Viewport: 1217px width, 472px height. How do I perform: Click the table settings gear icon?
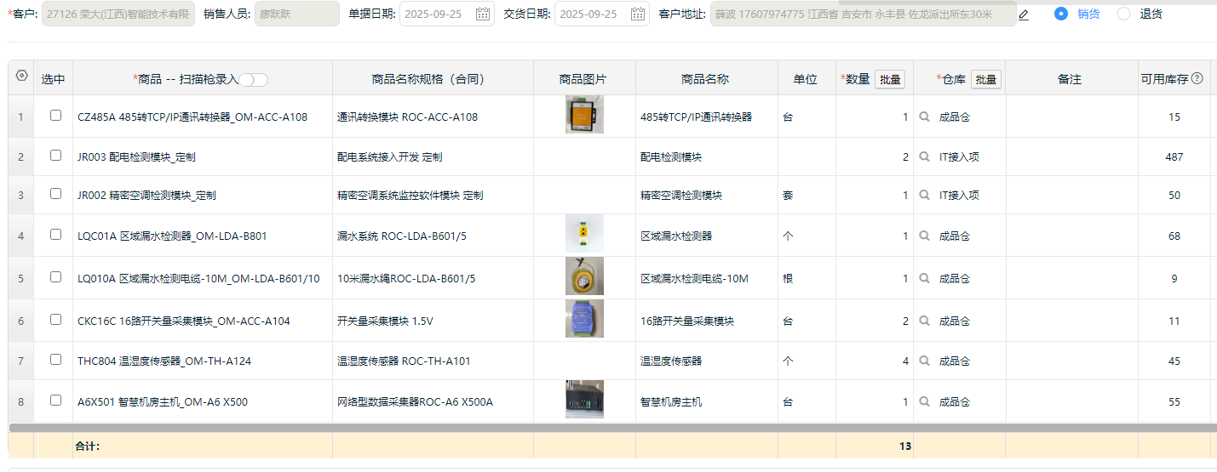22,77
